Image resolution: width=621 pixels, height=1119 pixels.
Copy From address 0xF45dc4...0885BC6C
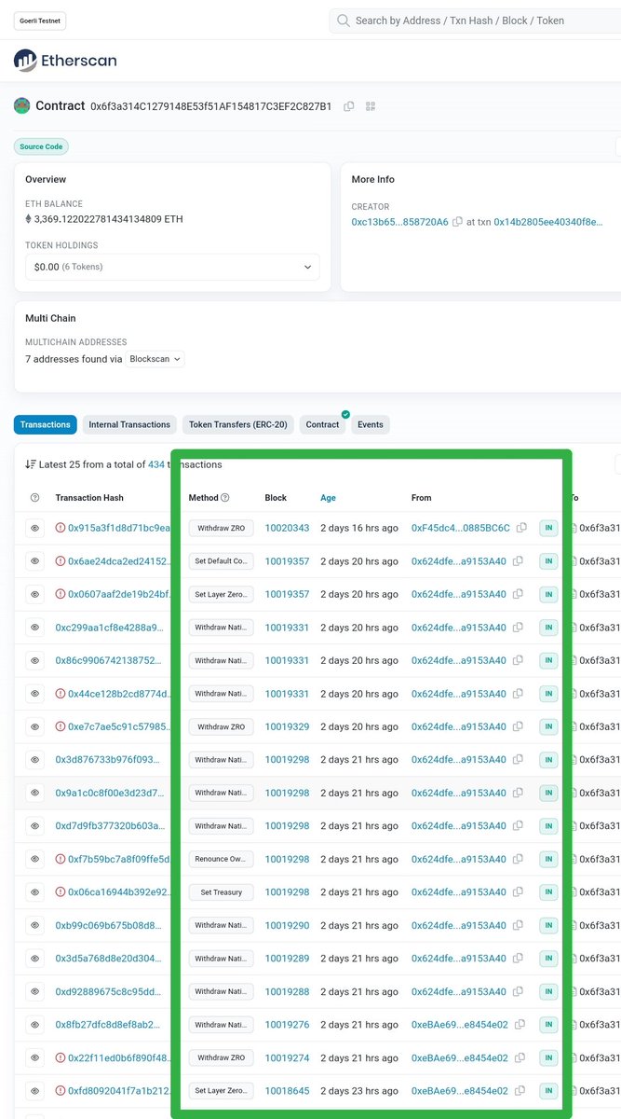click(x=521, y=528)
